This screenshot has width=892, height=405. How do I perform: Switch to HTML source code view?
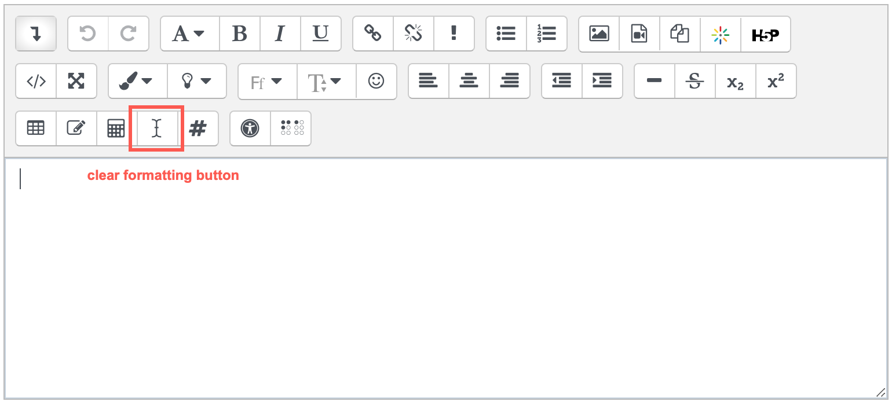36,81
